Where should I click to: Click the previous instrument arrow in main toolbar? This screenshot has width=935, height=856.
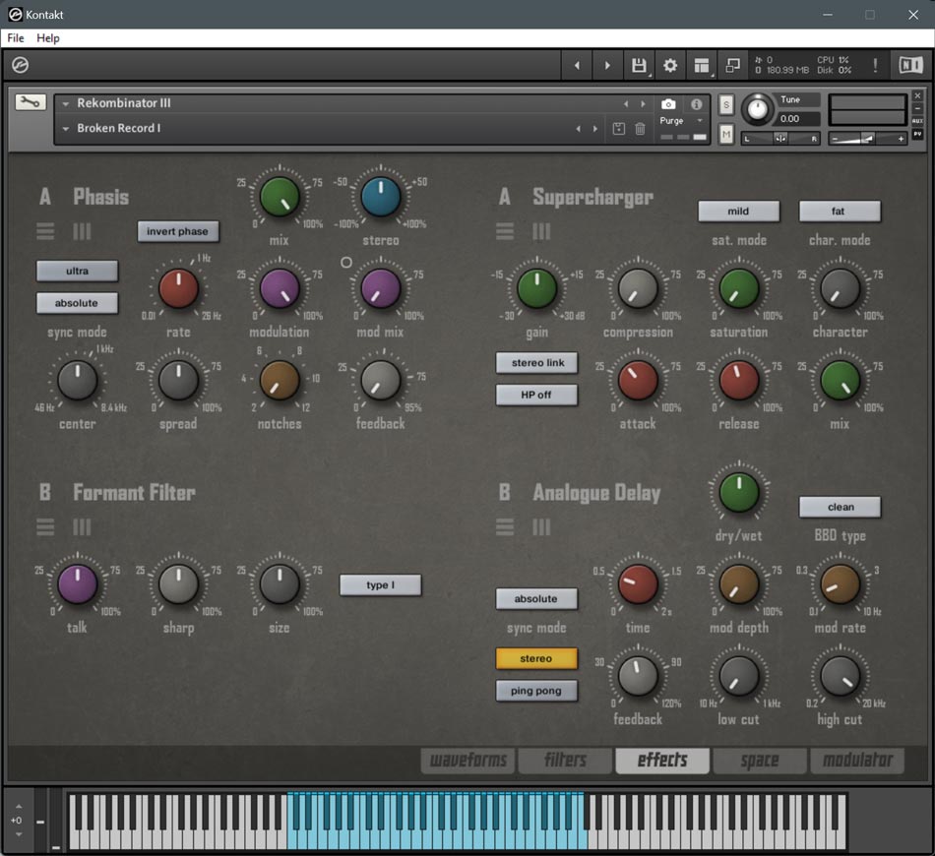[x=577, y=66]
